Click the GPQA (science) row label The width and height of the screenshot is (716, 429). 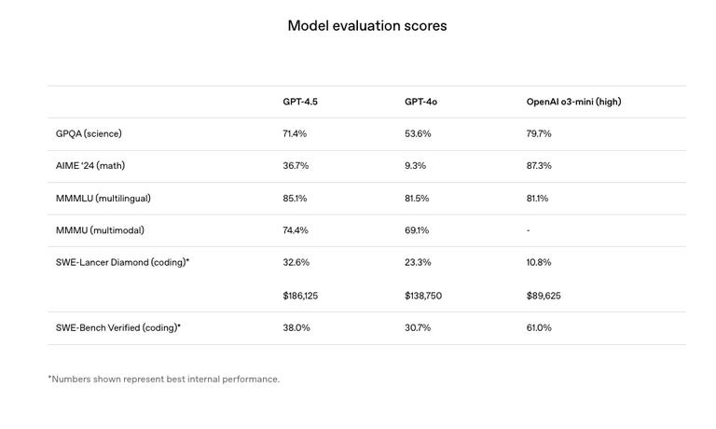pos(89,134)
